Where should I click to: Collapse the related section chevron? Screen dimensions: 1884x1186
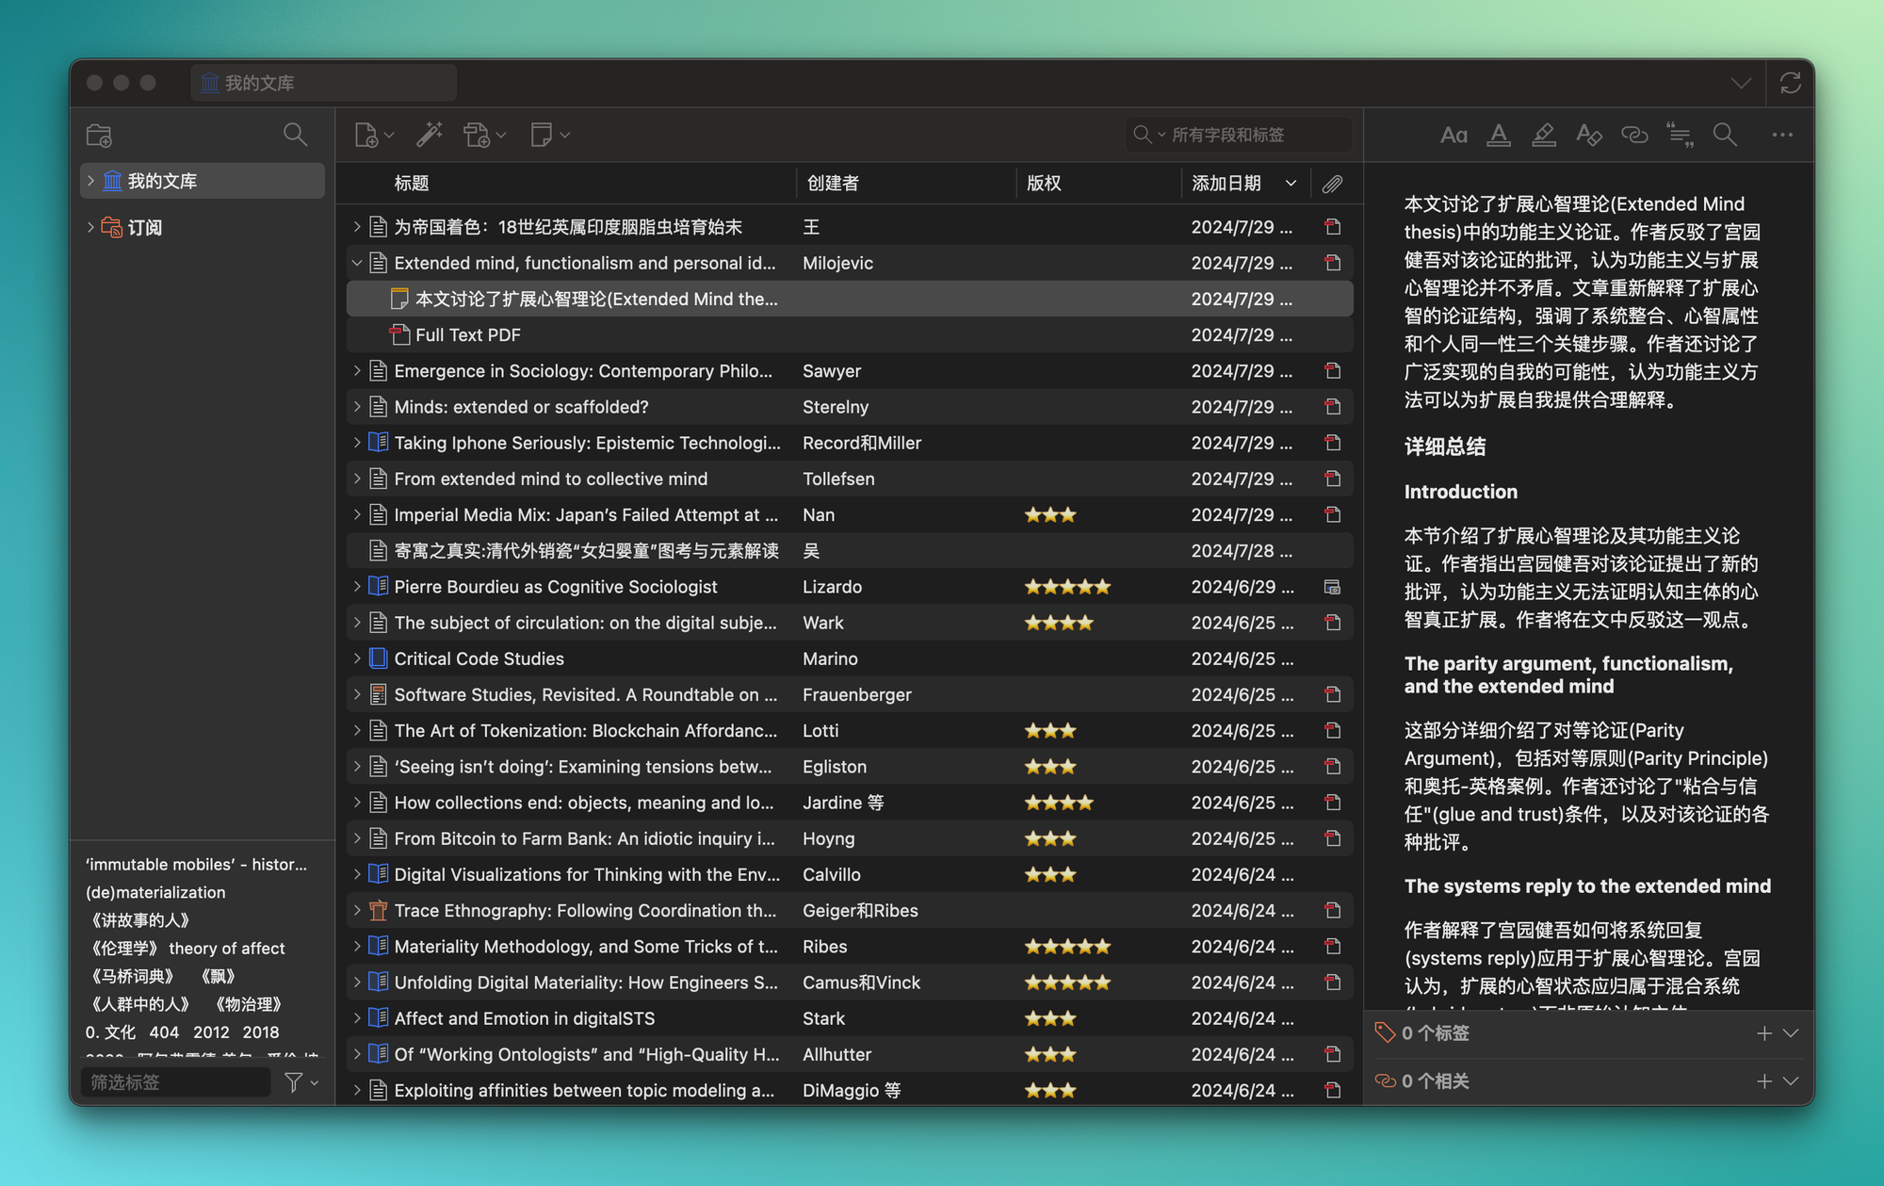point(1791,1081)
